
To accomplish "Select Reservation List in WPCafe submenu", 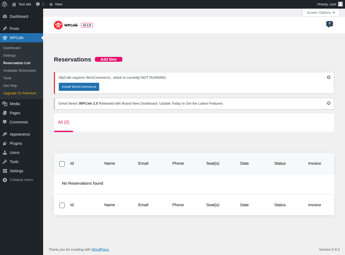I will (x=17, y=63).
